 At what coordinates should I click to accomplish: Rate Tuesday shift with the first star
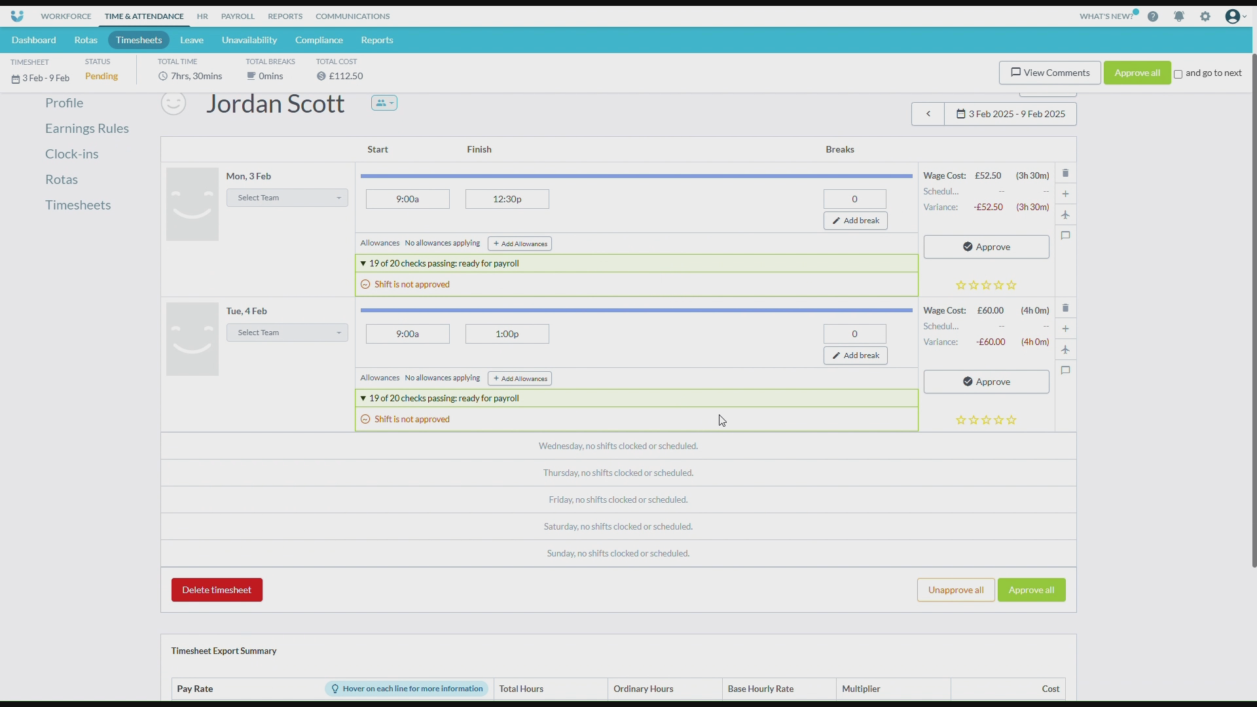(960, 420)
